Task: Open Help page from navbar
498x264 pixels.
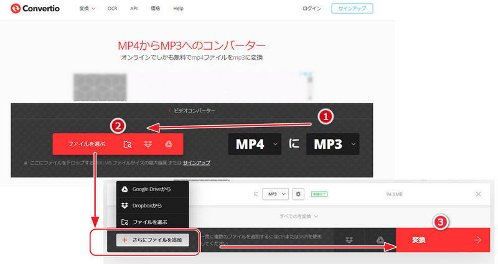Action: click(178, 9)
